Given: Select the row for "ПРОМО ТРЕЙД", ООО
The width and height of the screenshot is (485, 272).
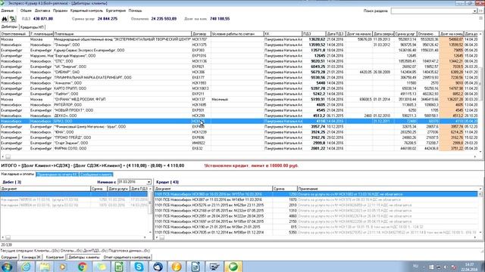Looking at the screenshot, I should (x=239, y=138).
